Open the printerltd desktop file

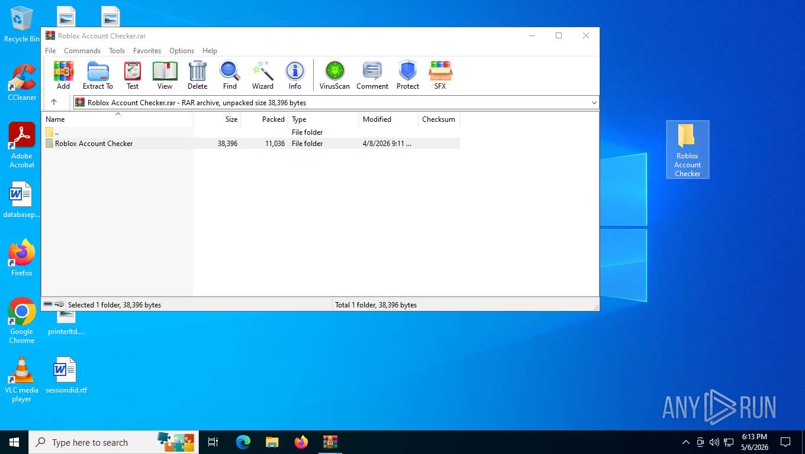[x=66, y=324]
